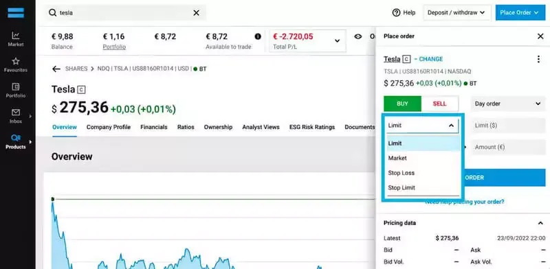Click the info icon beside Available to trade
The width and height of the screenshot is (550, 269).
[258, 36]
